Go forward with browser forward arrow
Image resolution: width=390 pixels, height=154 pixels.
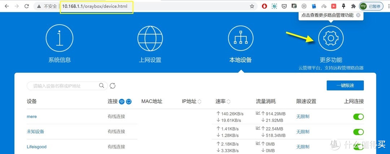tap(17, 6)
